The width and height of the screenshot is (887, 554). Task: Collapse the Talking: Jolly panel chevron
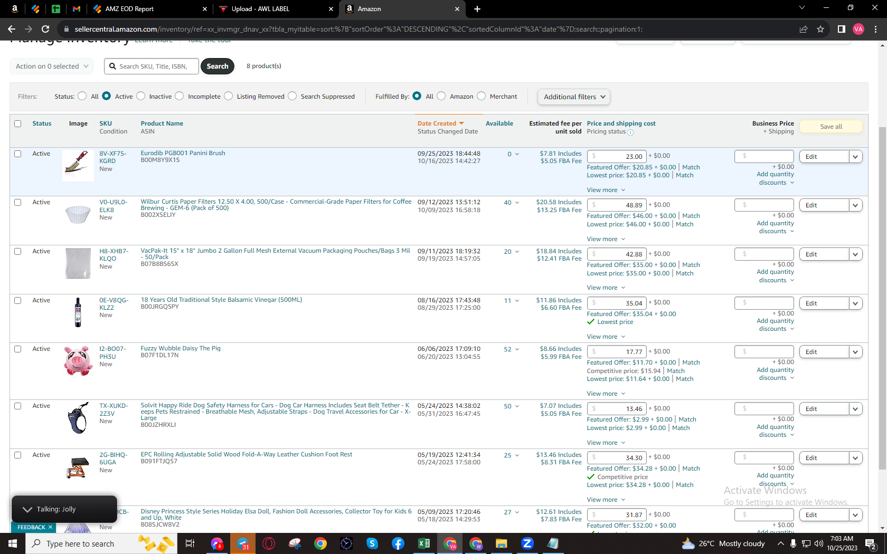coord(27,509)
